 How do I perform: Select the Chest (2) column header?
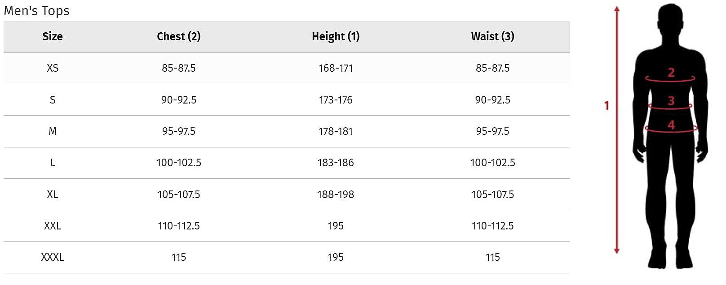click(x=178, y=37)
